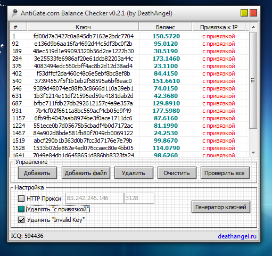Click balance value 173.1460

coord(166,59)
